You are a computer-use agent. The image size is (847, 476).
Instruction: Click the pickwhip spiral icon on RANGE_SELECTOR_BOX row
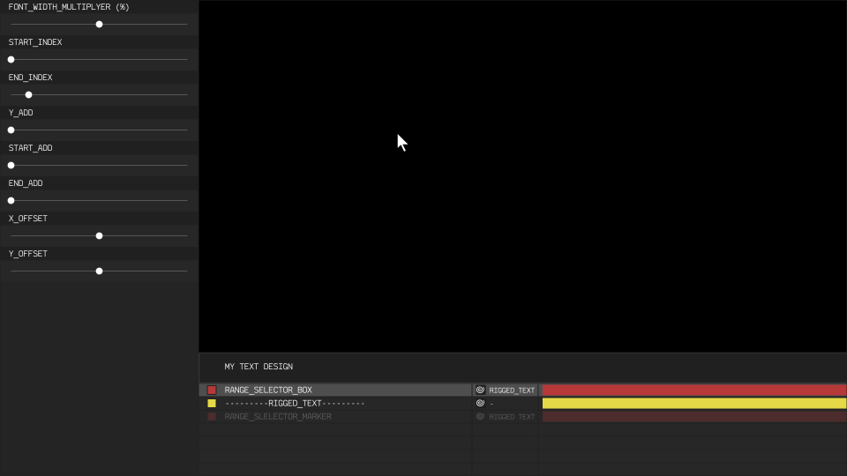coord(480,390)
